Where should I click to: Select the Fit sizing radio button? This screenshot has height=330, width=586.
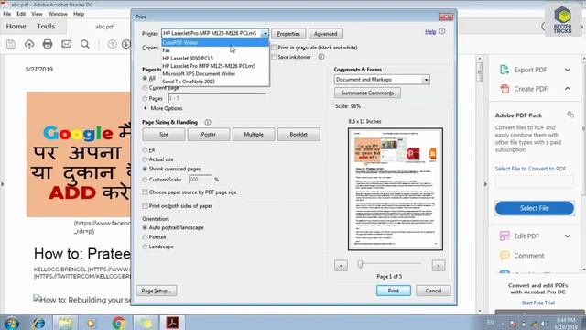pos(145,150)
